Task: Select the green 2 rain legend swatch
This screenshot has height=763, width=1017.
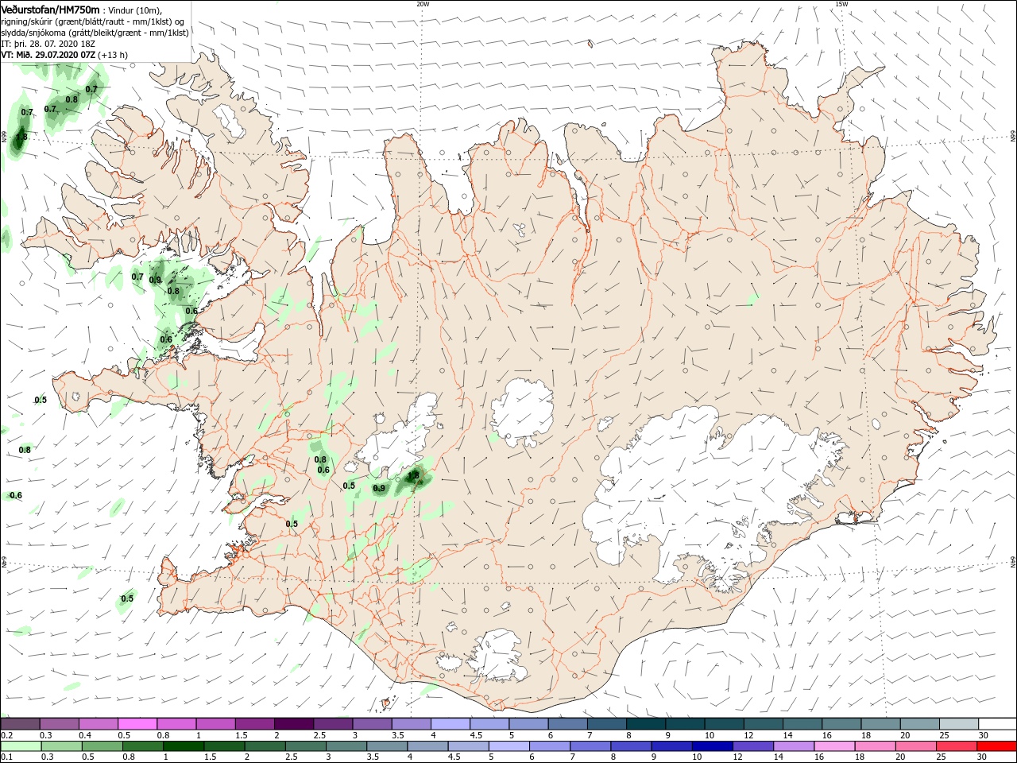Action: 265,747
